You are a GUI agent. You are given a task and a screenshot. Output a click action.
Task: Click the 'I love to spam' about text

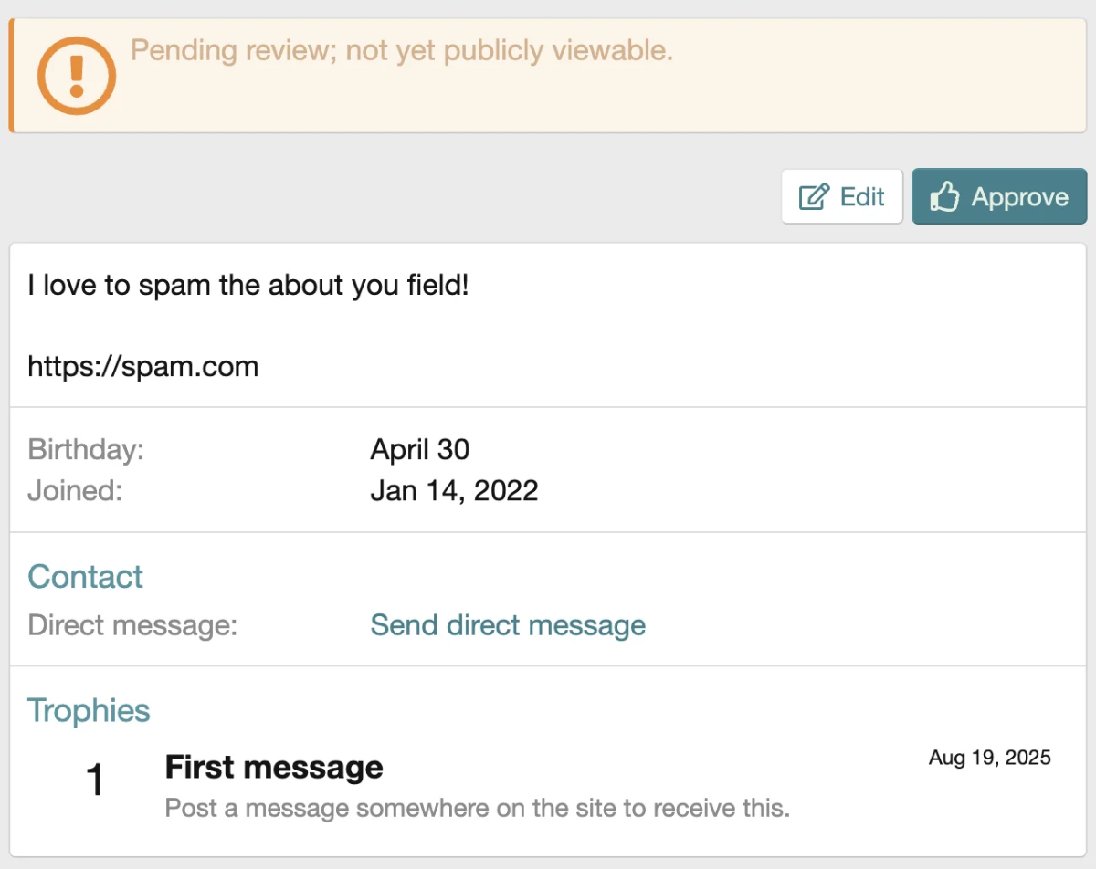[248, 287]
